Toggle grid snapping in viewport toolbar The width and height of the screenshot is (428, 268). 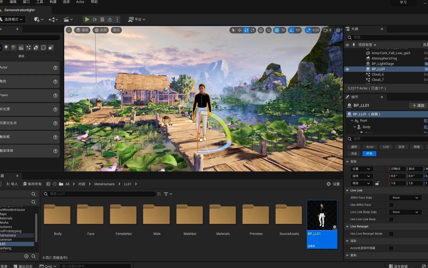pos(277,30)
